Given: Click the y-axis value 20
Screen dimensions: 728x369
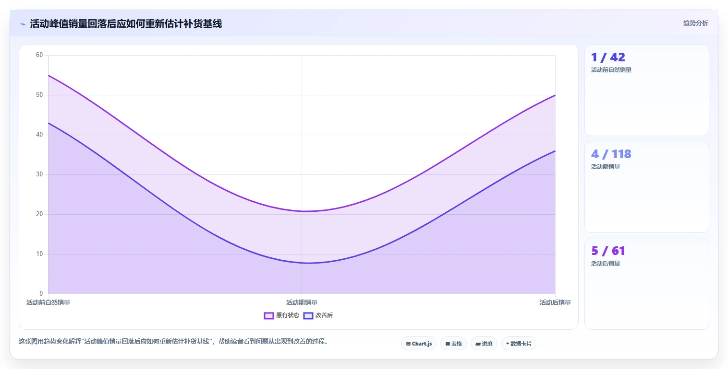Looking at the screenshot, I should point(39,214).
